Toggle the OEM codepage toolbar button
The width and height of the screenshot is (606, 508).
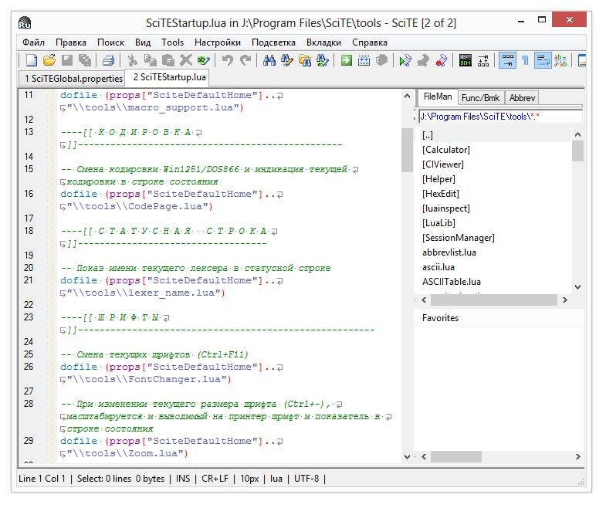466,60
